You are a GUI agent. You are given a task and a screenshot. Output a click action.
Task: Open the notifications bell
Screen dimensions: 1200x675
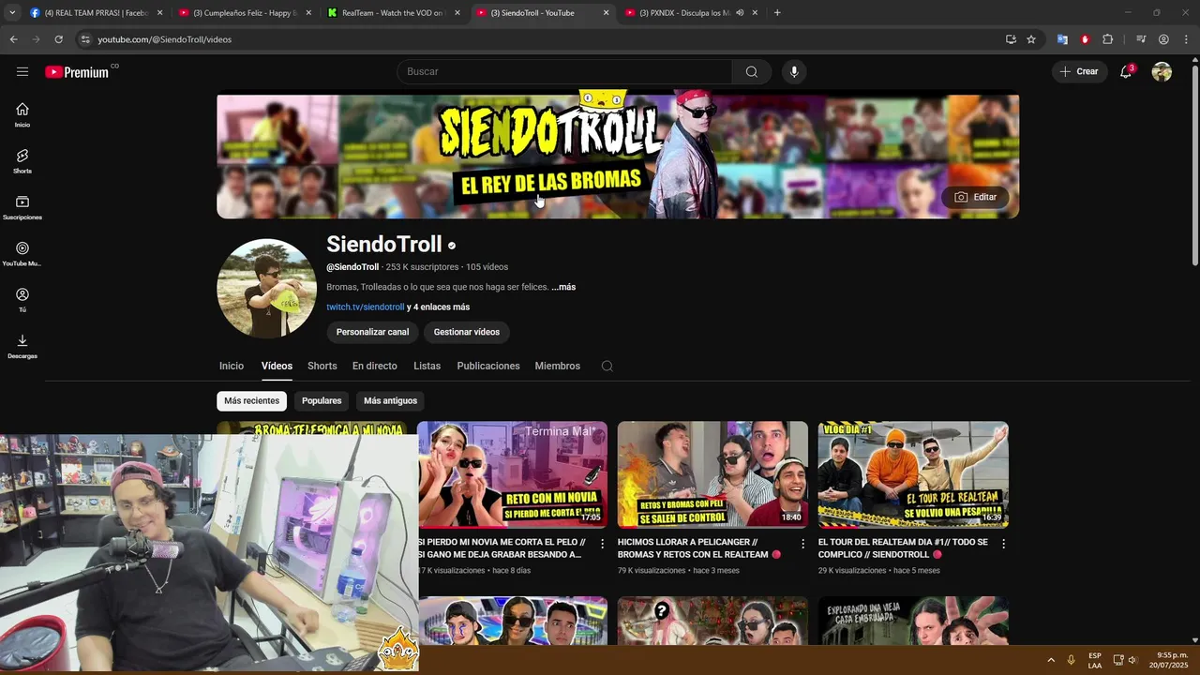tap(1126, 71)
